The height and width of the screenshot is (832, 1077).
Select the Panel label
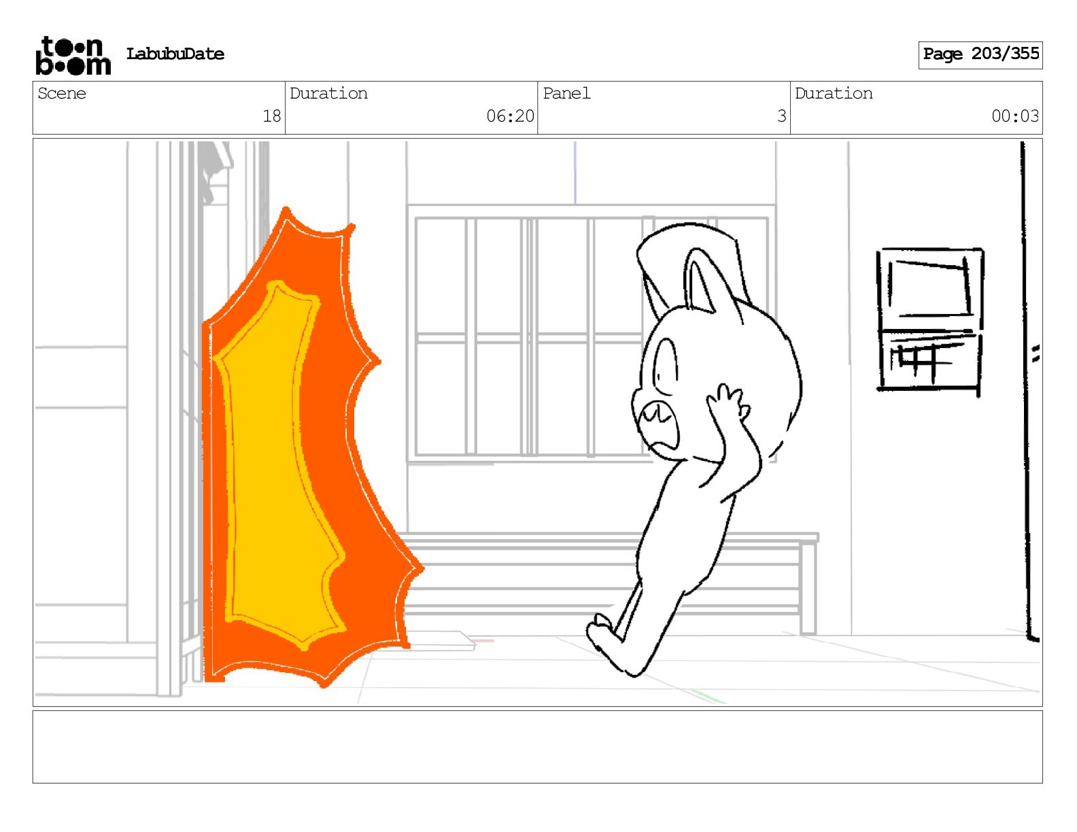[x=566, y=93]
